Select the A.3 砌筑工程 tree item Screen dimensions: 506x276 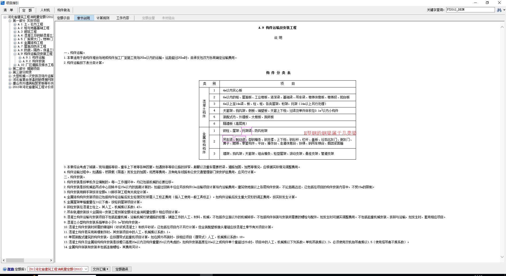point(27,32)
